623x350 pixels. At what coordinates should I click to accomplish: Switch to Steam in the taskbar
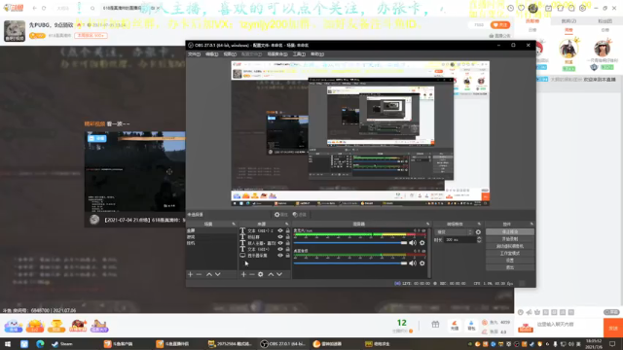62,344
